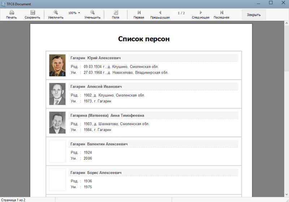This screenshot has width=289, height=202.
Task: Click the Закрыть button
Action: click(x=254, y=15)
